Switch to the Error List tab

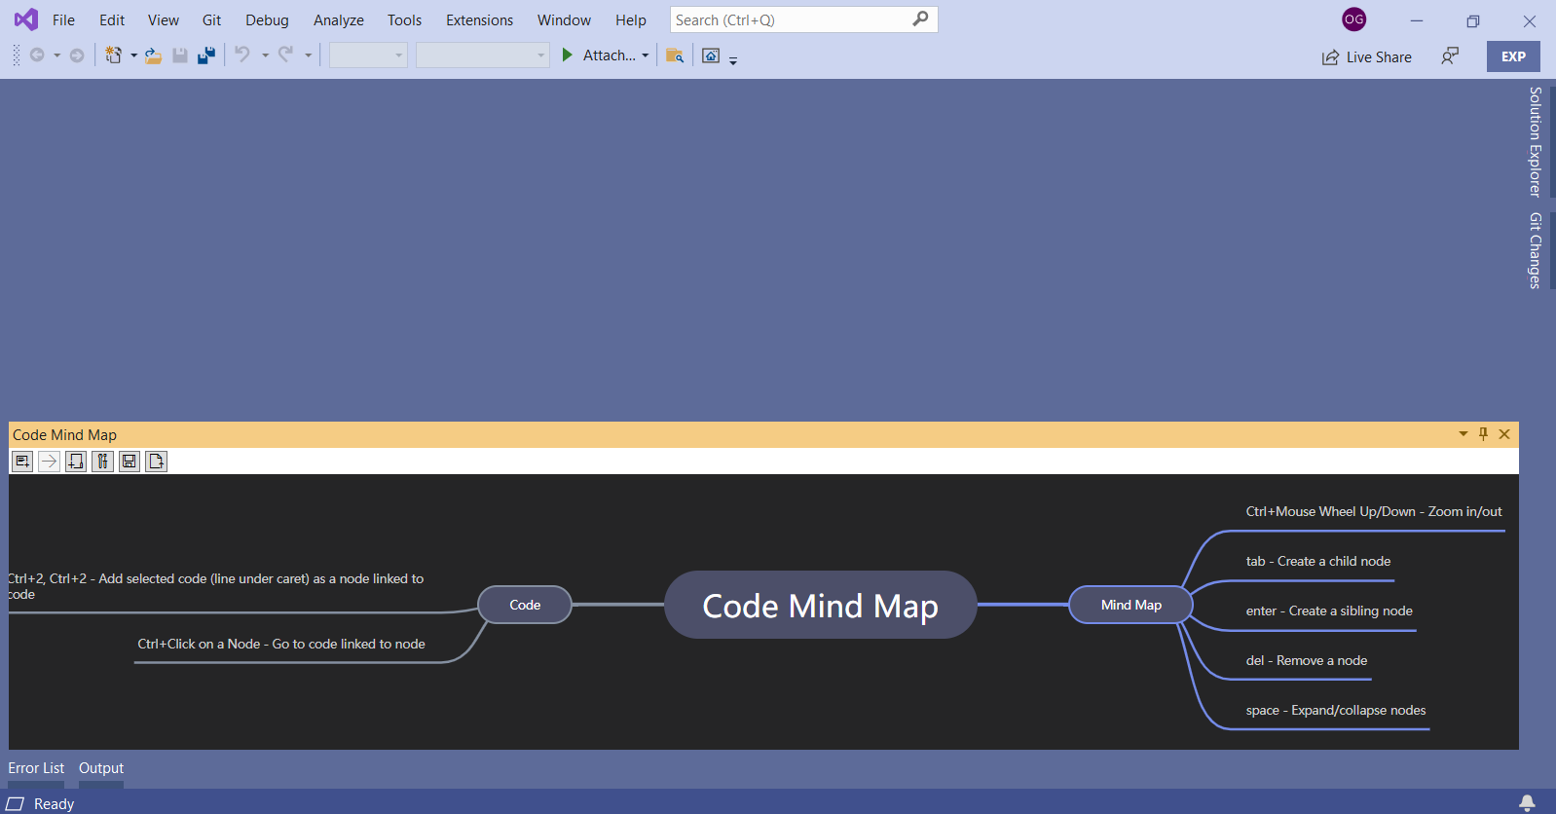tap(36, 768)
